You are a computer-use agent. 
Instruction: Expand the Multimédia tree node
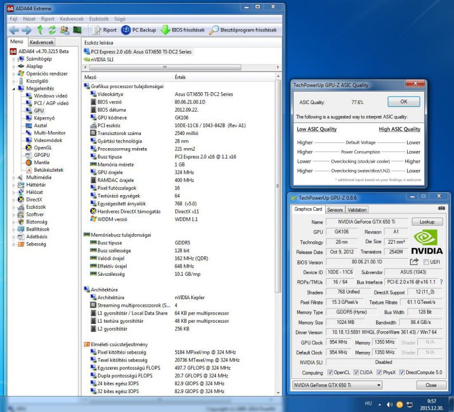pyautogui.click(x=14, y=177)
